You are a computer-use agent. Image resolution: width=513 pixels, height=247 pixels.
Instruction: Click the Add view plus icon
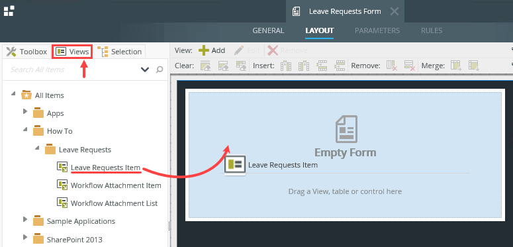click(x=204, y=50)
